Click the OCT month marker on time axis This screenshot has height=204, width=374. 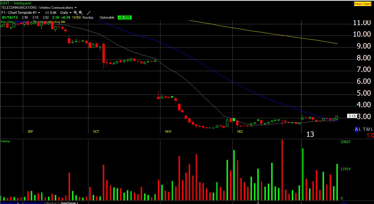(x=96, y=131)
